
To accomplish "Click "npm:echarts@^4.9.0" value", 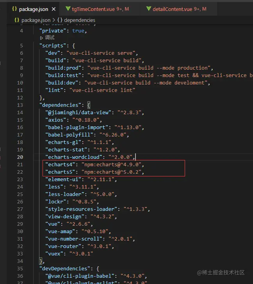I will 112,164.
